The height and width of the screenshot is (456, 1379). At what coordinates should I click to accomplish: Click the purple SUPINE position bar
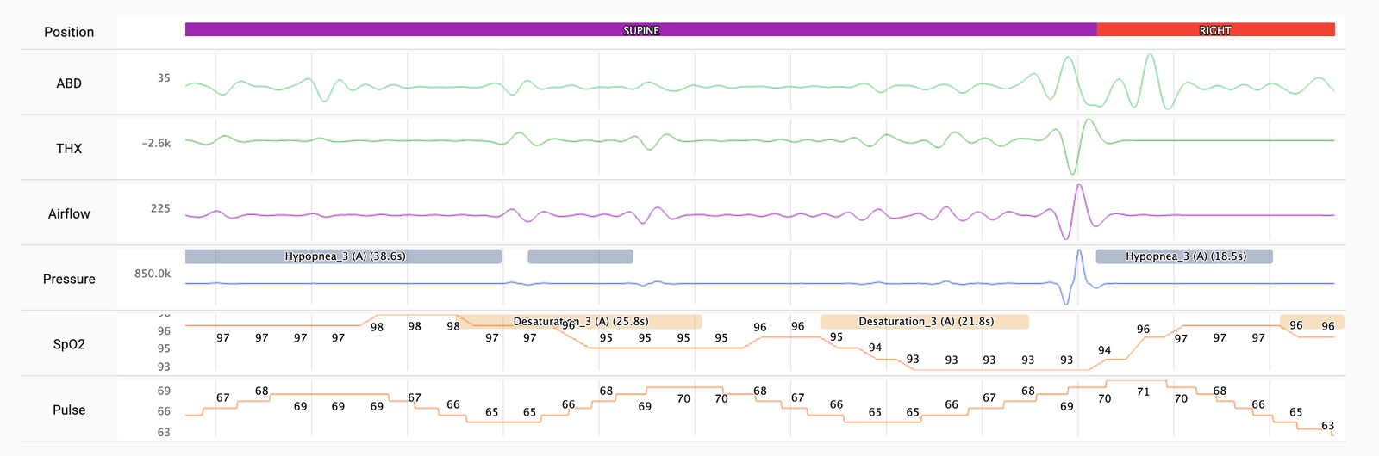(x=640, y=30)
